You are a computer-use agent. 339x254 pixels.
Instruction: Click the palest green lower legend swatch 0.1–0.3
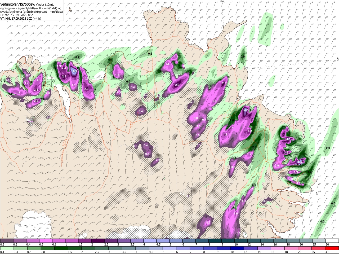(7, 248)
